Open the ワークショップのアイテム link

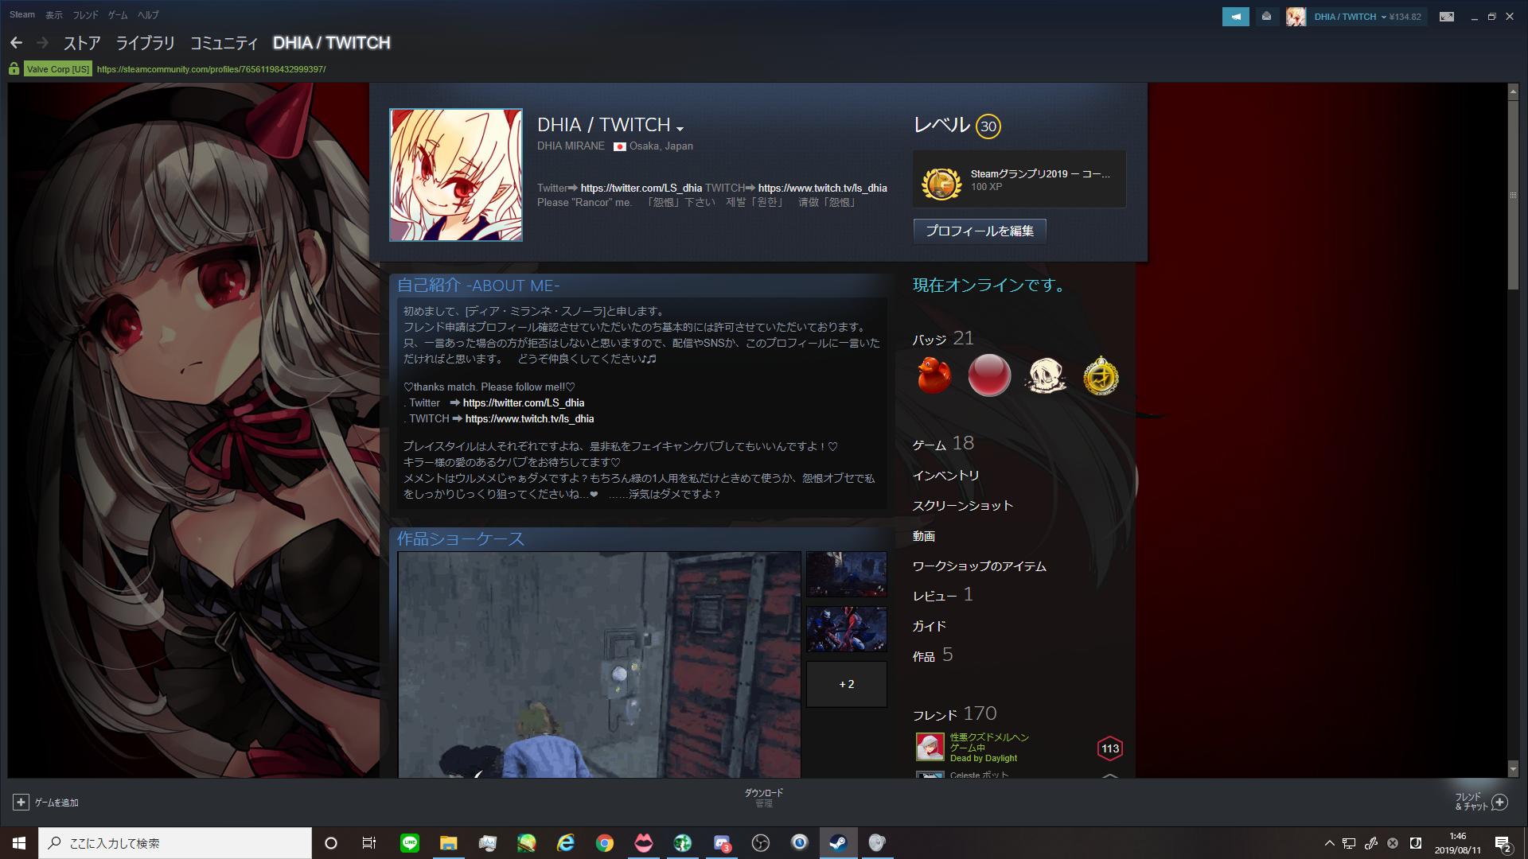click(980, 566)
